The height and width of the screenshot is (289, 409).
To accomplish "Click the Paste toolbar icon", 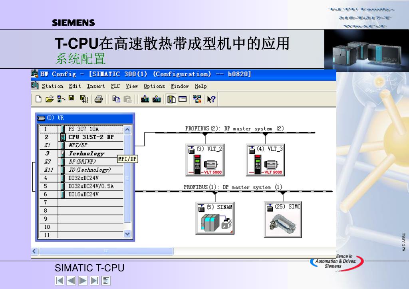I will 127,99.
